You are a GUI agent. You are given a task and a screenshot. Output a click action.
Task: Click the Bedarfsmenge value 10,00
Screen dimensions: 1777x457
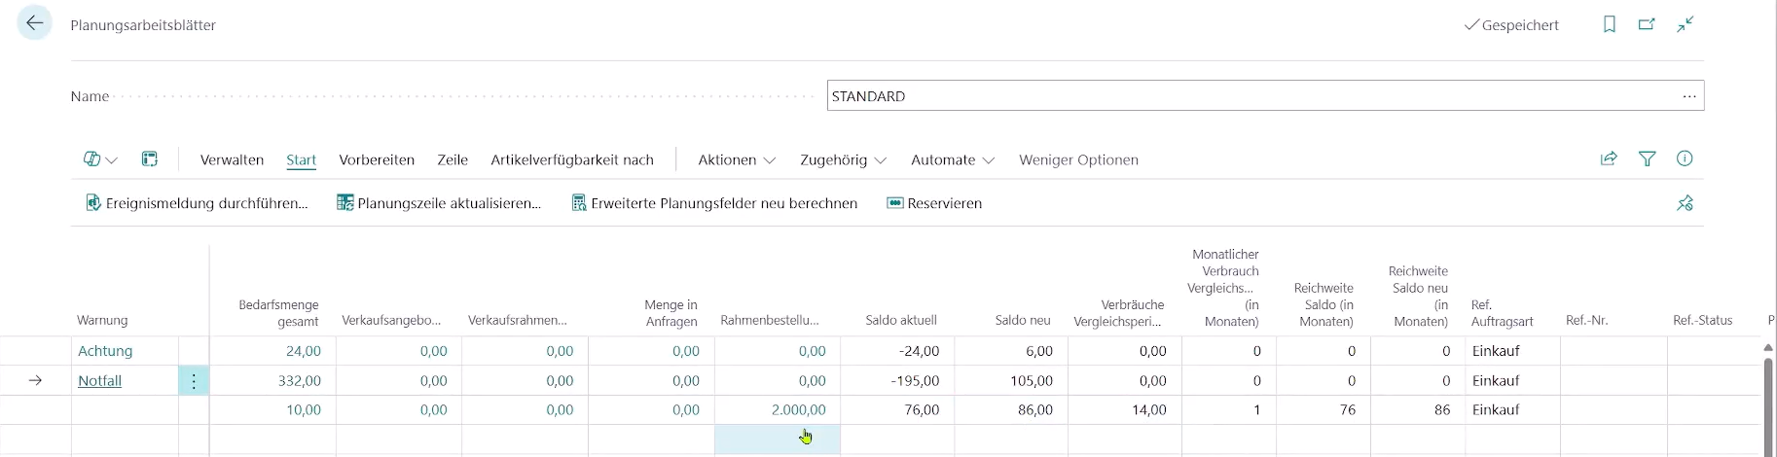[x=304, y=409]
